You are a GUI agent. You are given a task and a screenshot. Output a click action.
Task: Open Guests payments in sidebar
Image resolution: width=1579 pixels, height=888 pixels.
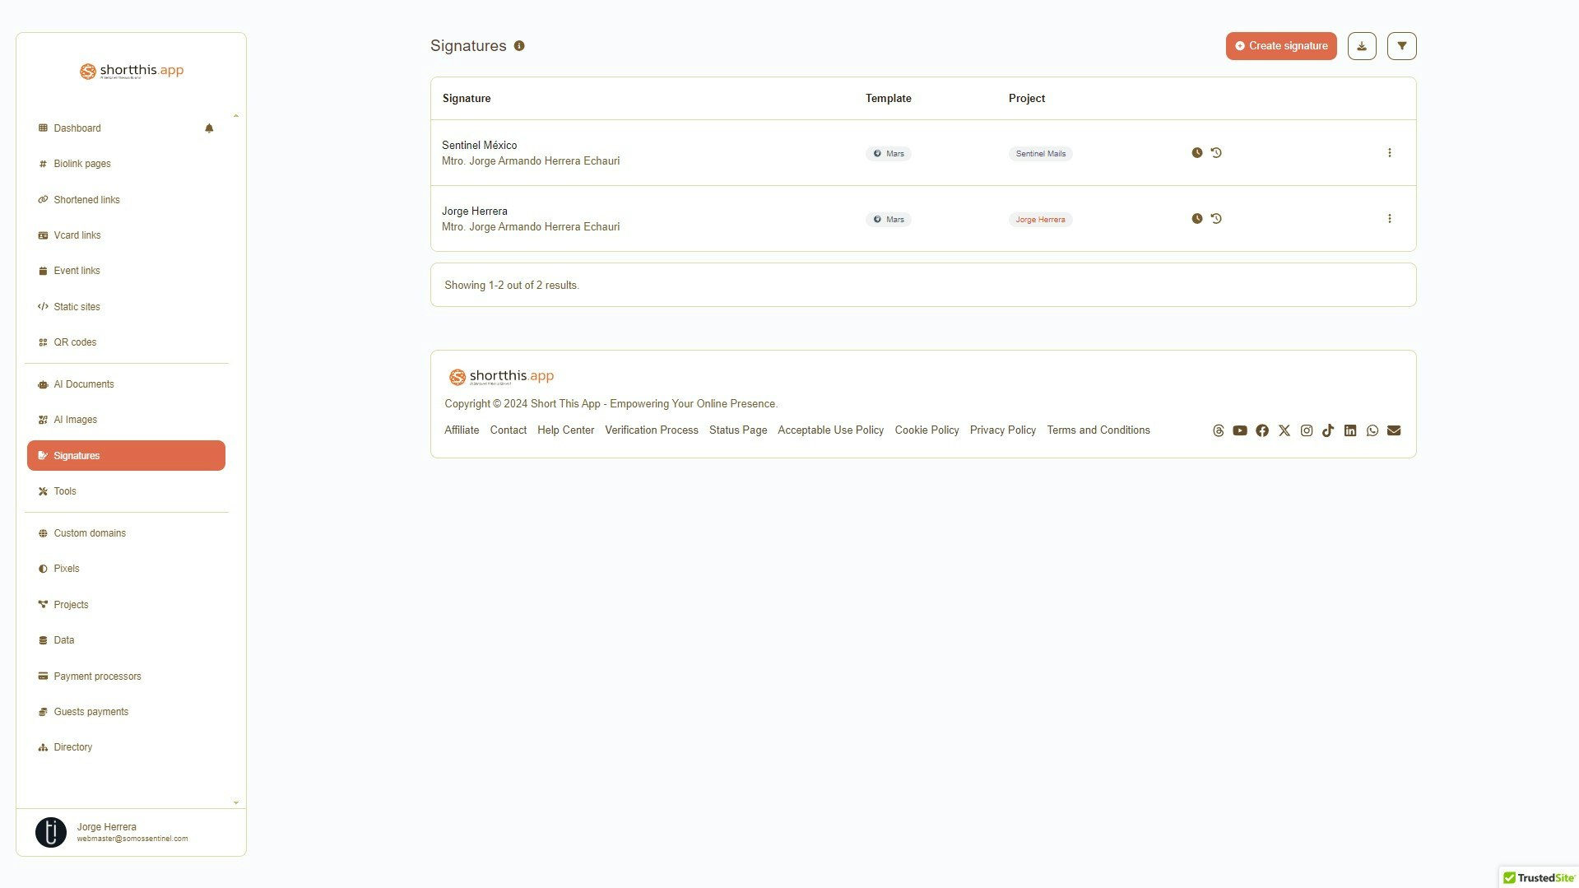tap(91, 712)
